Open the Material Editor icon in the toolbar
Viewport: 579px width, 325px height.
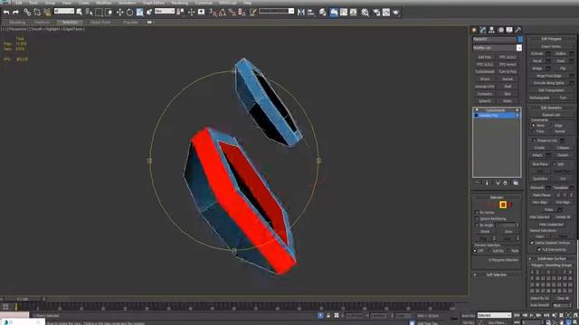pyautogui.click(x=365, y=12)
